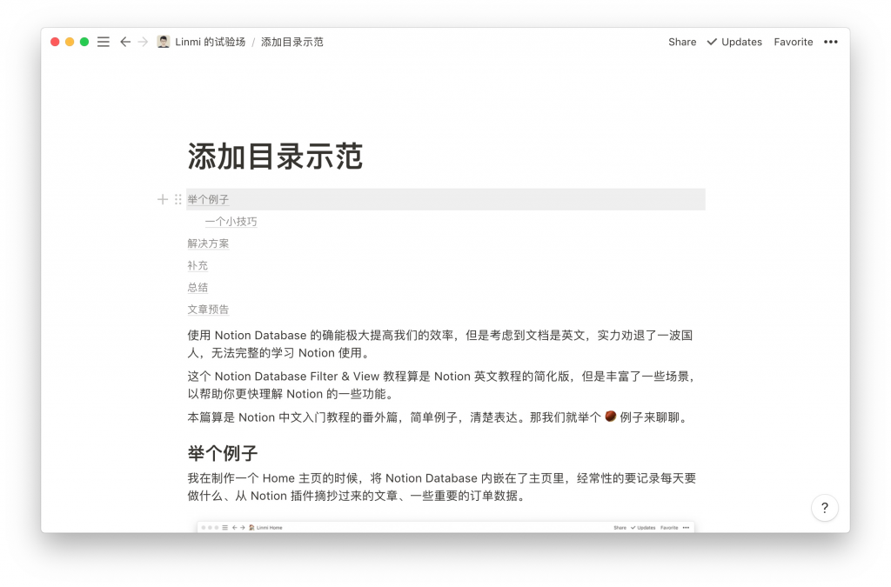Click the page title 添加目录示范

coord(275,157)
